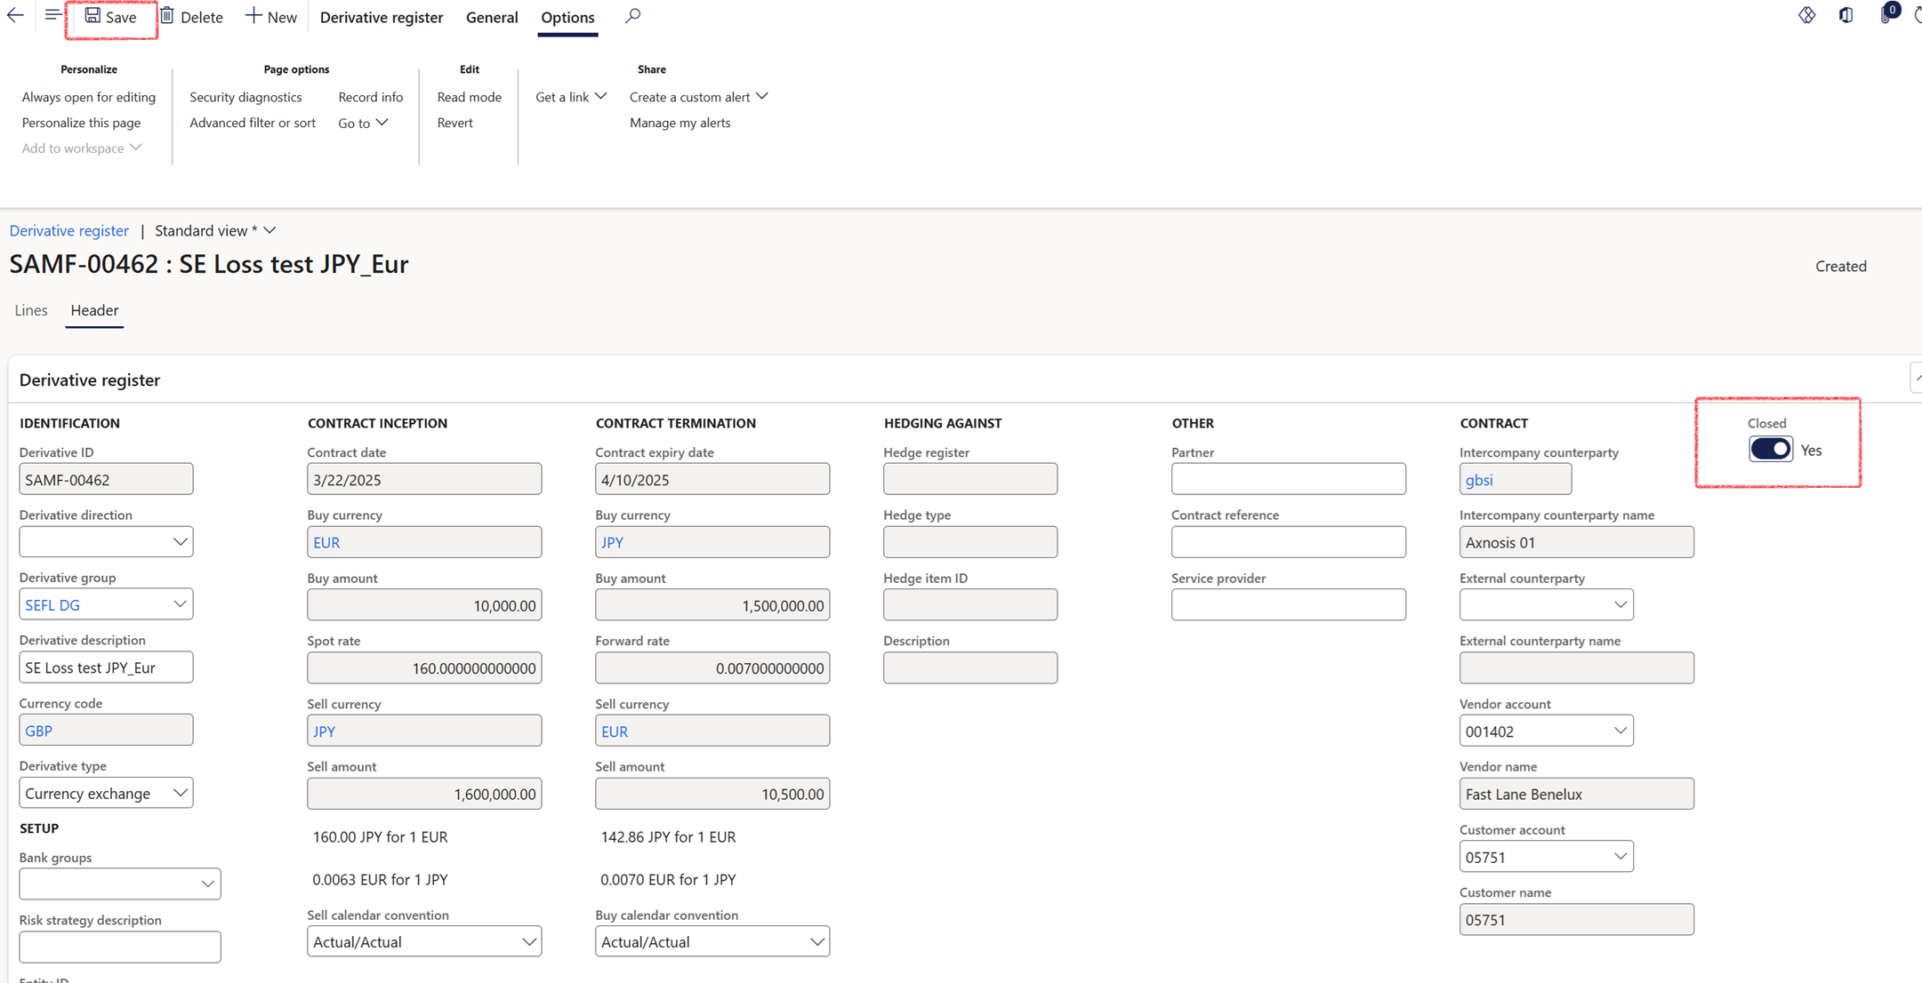Switch to the Lines tab

31,310
